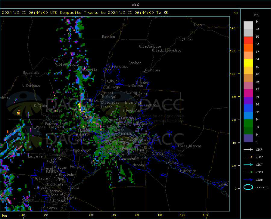Click the Gltallary map label
Screen dimensions: 271x219
click(x=43, y=178)
